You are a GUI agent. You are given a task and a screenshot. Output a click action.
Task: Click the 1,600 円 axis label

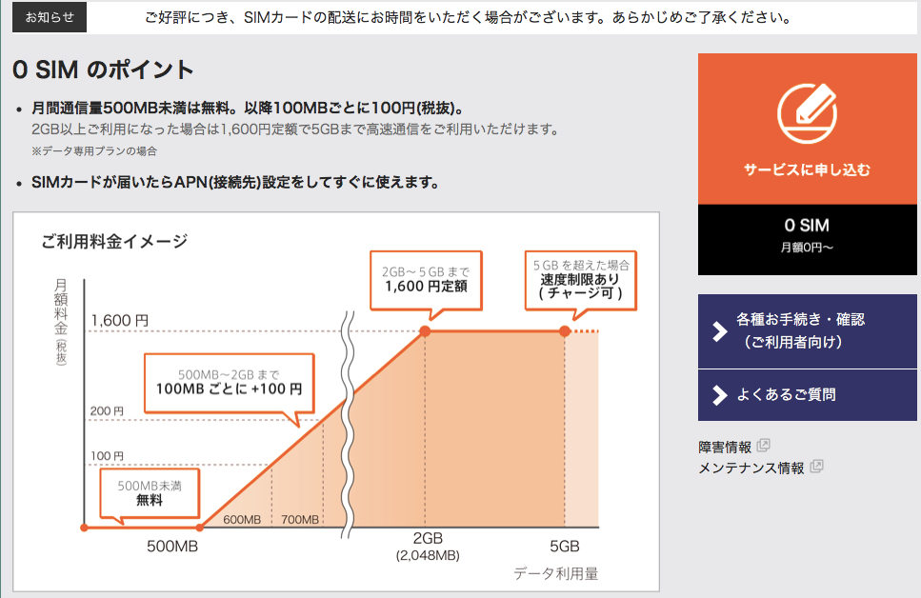120,321
